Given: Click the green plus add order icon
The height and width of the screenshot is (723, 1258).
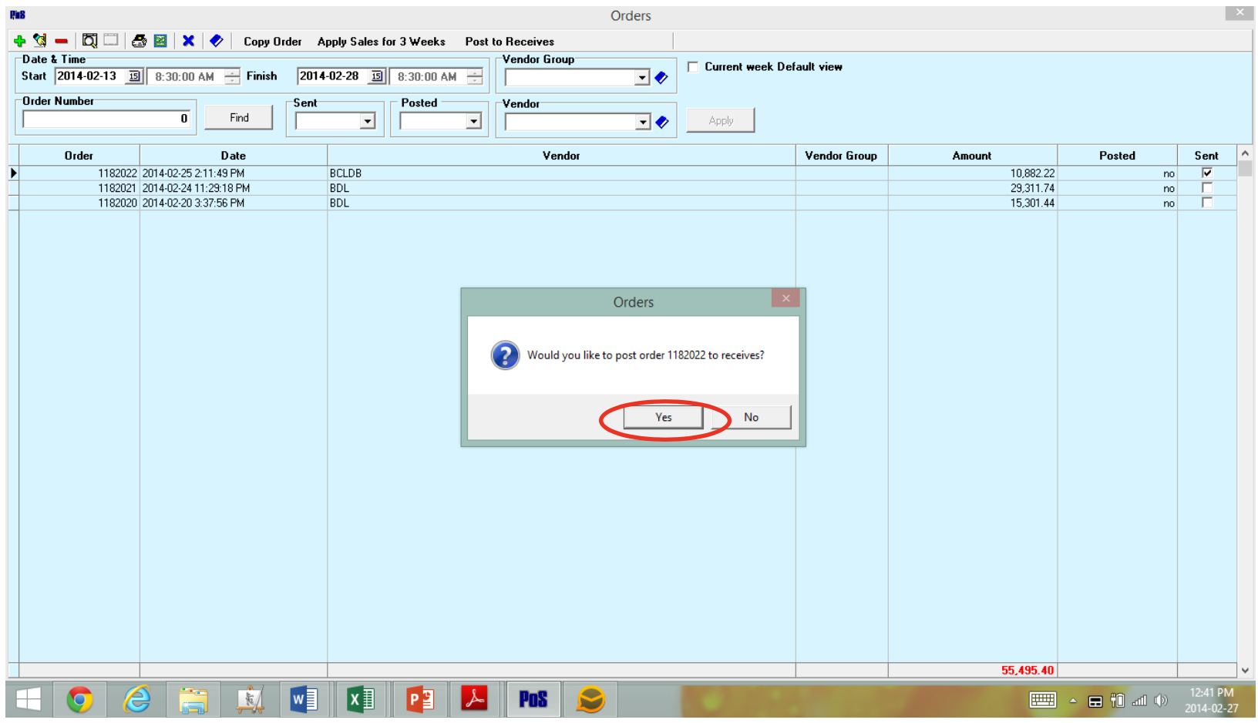Looking at the screenshot, I should click(19, 41).
